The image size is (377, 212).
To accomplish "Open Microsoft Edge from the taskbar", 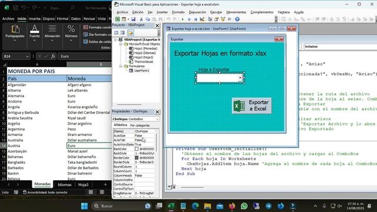I will 195,206.
